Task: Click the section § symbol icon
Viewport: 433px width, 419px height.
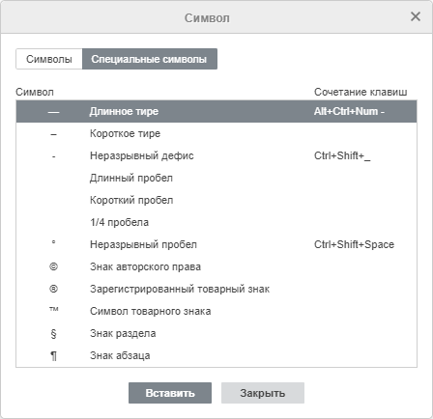Action: (54, 334)
